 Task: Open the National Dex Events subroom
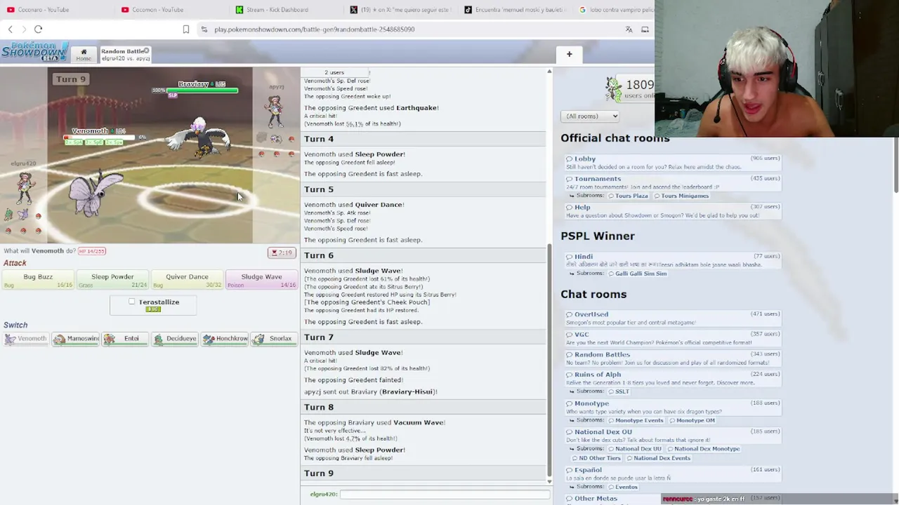pos(658,458)
